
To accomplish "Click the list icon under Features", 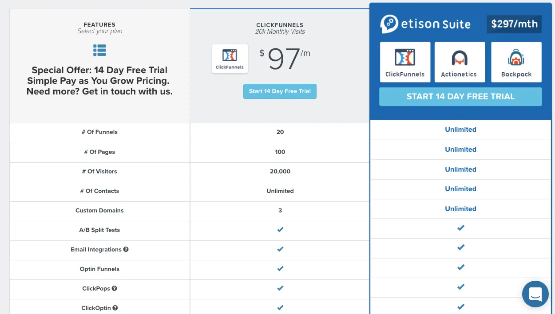I will (99, 50).
